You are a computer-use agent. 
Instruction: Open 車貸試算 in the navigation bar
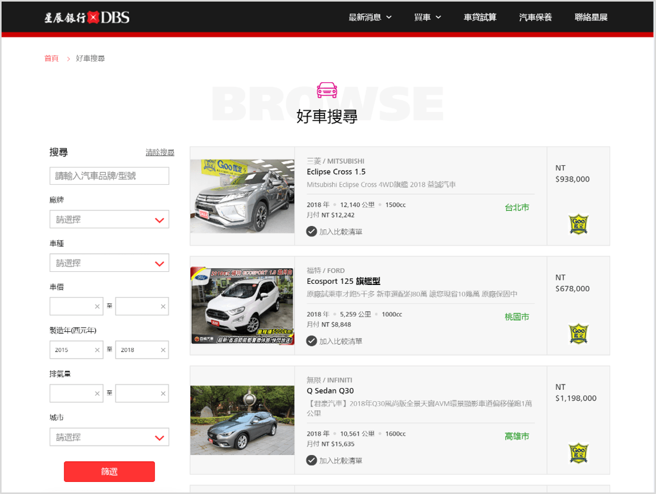(x=480, y=17)
